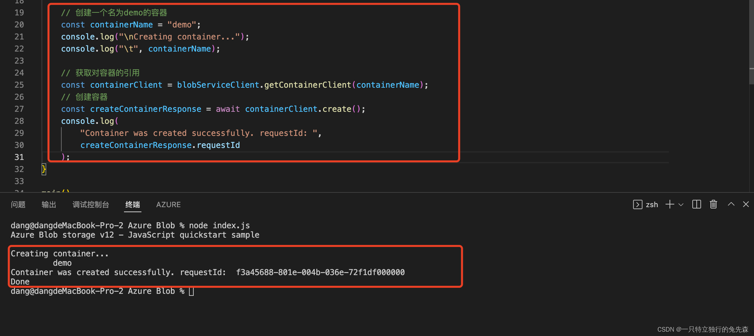Viewport: 754px width, 336px height.
Task: Click the zsh terminal profile icon
Action: click(637, 204)
